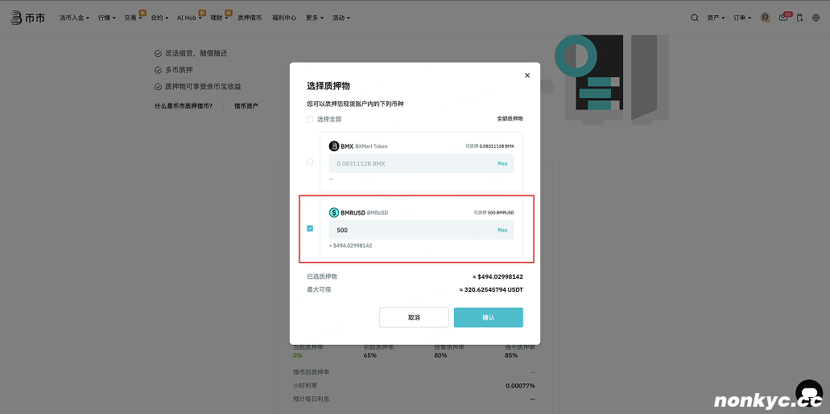Enable the 选择全部 checkbox
830x414 pixels.
point(310,119)
